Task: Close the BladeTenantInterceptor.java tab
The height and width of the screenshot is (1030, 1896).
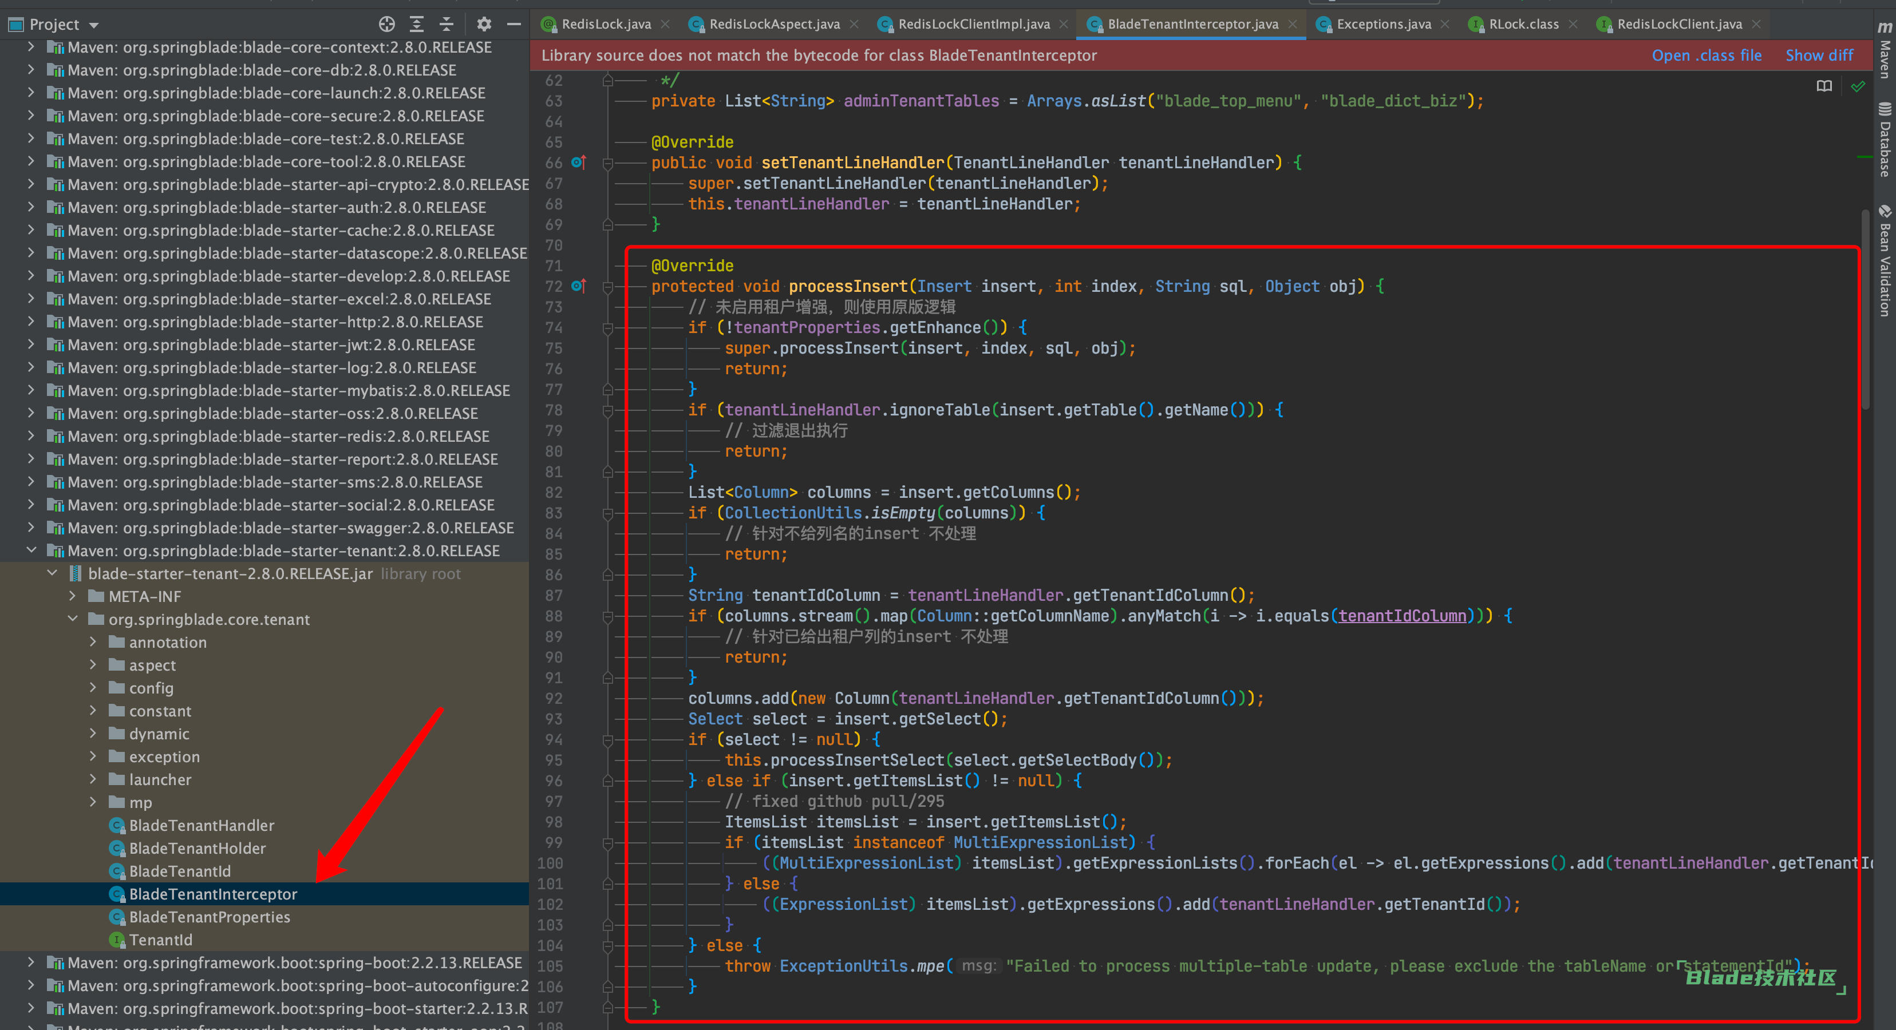Action: (x=1293, y=24)
